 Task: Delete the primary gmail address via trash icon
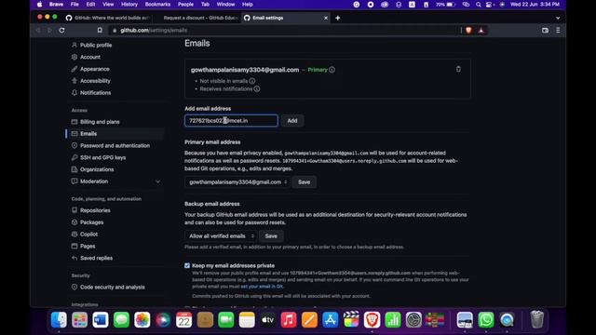click(458, 69)
